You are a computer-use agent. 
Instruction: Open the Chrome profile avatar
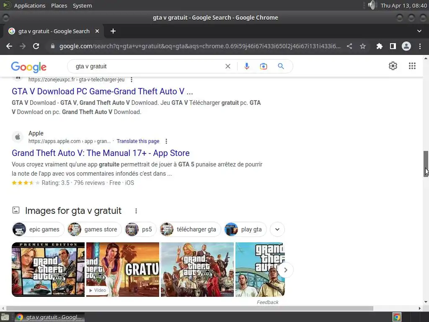click(x=406, y=46)
